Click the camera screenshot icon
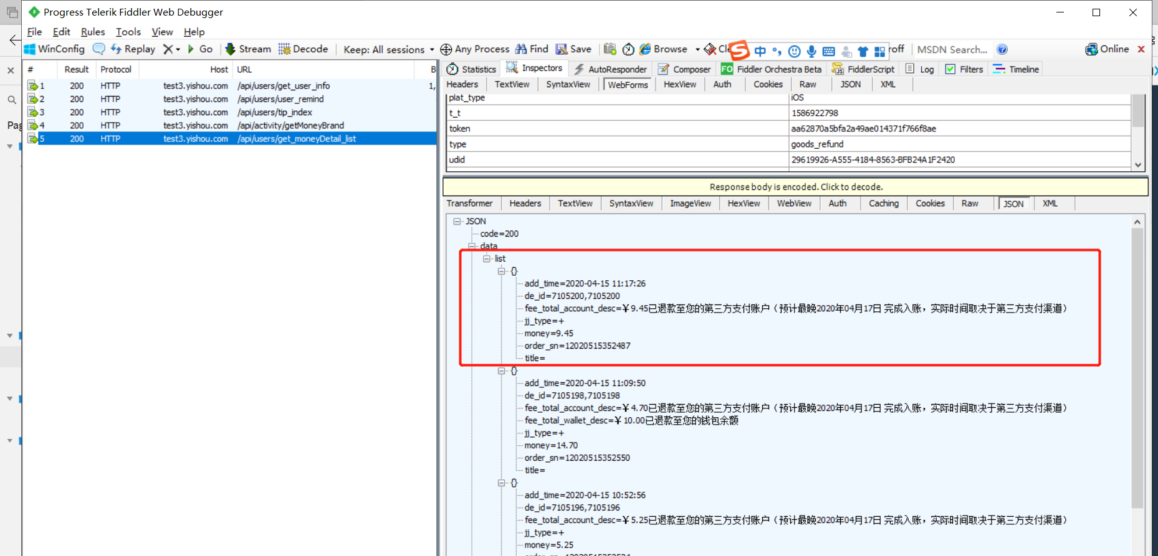Image resolution: width=1158 pixels, height=556 pixels. click(610, 49)
